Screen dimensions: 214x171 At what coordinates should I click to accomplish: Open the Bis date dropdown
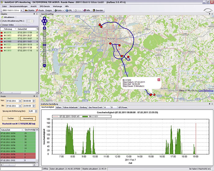coord(20,106)
